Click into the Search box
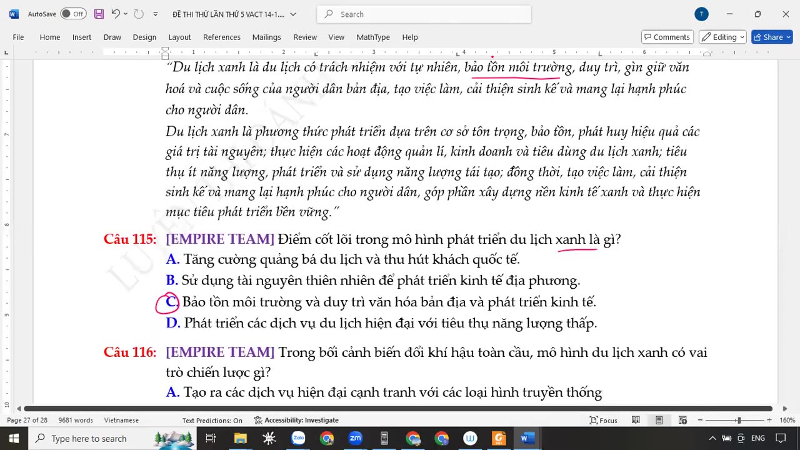Viewport: 800px width, 450px height. [424, 14]
